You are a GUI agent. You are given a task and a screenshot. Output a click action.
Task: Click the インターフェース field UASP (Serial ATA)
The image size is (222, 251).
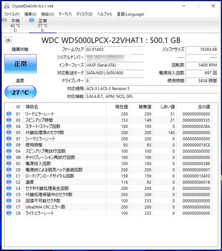114,65
